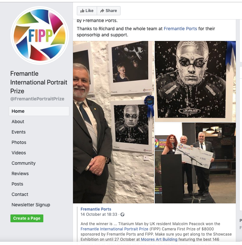Open the cheque presentation photo

[195, 163]
